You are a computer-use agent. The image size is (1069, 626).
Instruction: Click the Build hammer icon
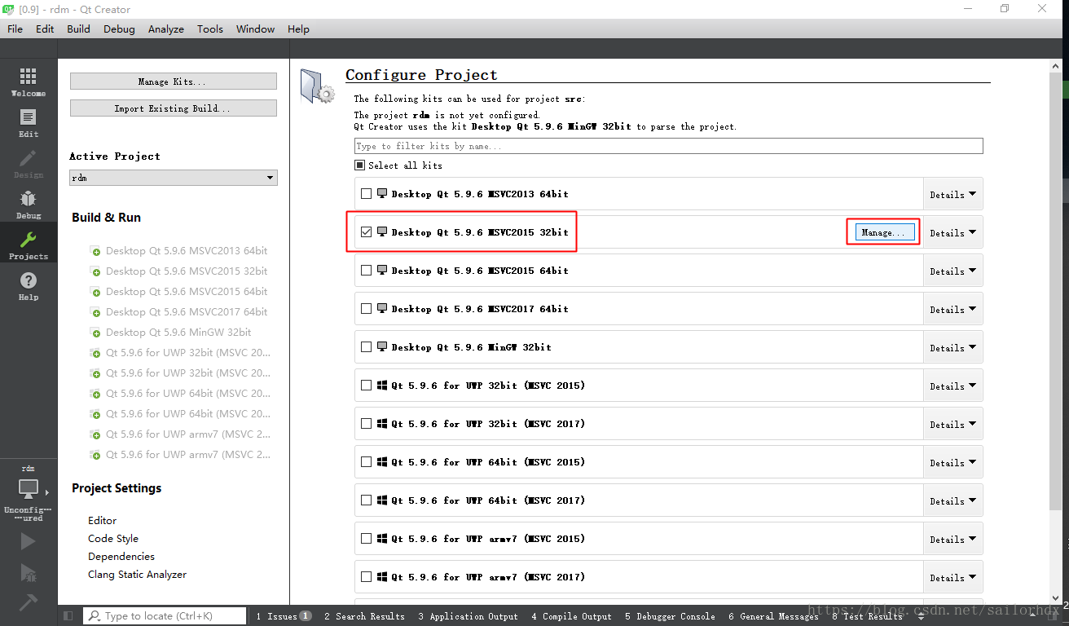[x=28, y=602]
